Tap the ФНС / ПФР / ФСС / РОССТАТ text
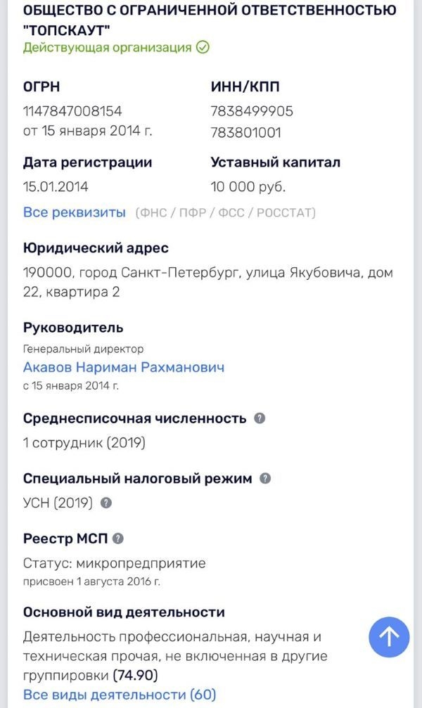 click(225, 212)
